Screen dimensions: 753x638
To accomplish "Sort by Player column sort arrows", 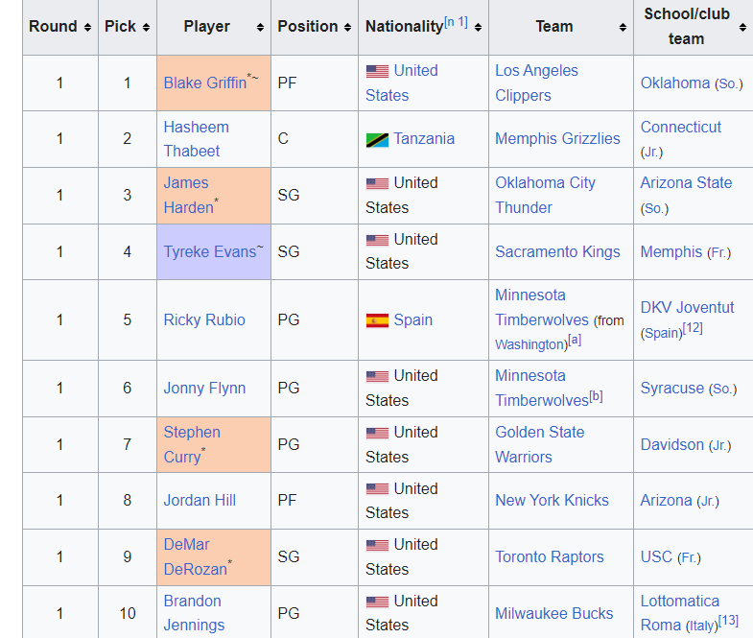I will (x=260, y=28).
